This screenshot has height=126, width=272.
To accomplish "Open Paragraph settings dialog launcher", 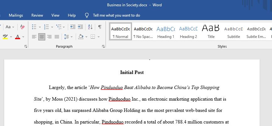I will [x=103, y=46].
